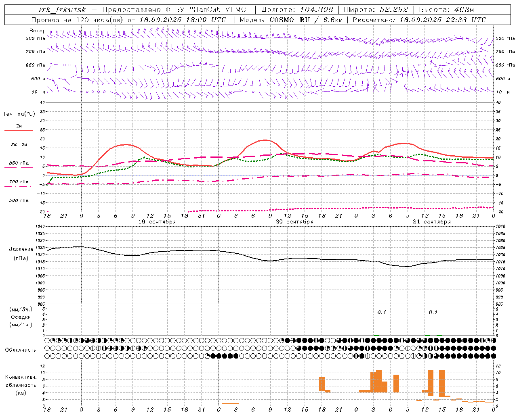Click the second 0.1 precipitation value

click(x=433, y=313)
